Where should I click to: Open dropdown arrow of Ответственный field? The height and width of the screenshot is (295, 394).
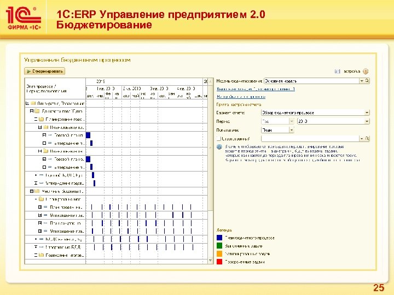tap(362, 138)
